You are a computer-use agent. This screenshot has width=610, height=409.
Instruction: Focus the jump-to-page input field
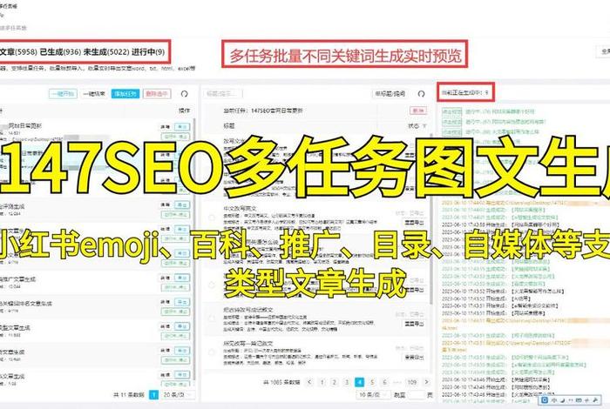(415, 394)
